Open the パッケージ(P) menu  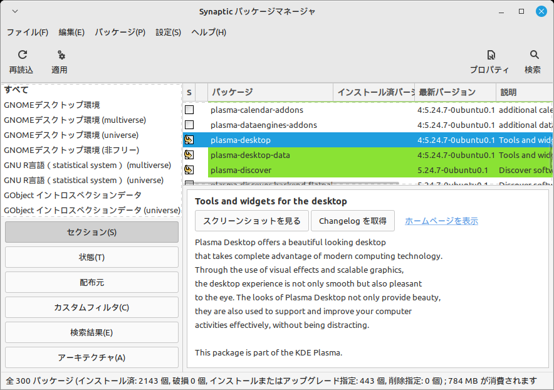point(120,33)
